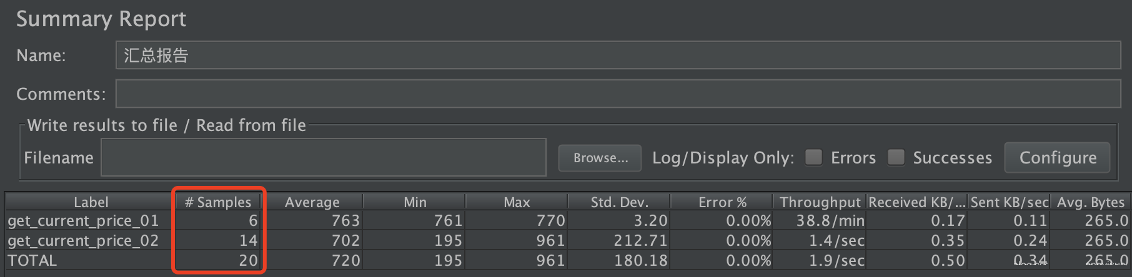Sort by the # Samples column header
Viewport: 1132px width, 277px height.
point(217,202)
